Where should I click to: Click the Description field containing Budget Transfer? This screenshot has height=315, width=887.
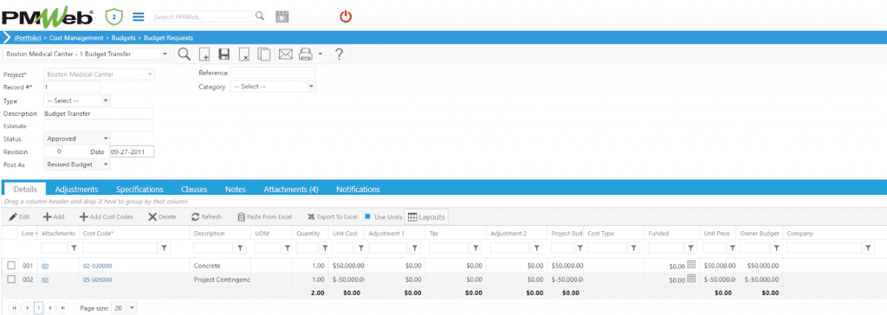pyautogui.click(x=99, y=113)
